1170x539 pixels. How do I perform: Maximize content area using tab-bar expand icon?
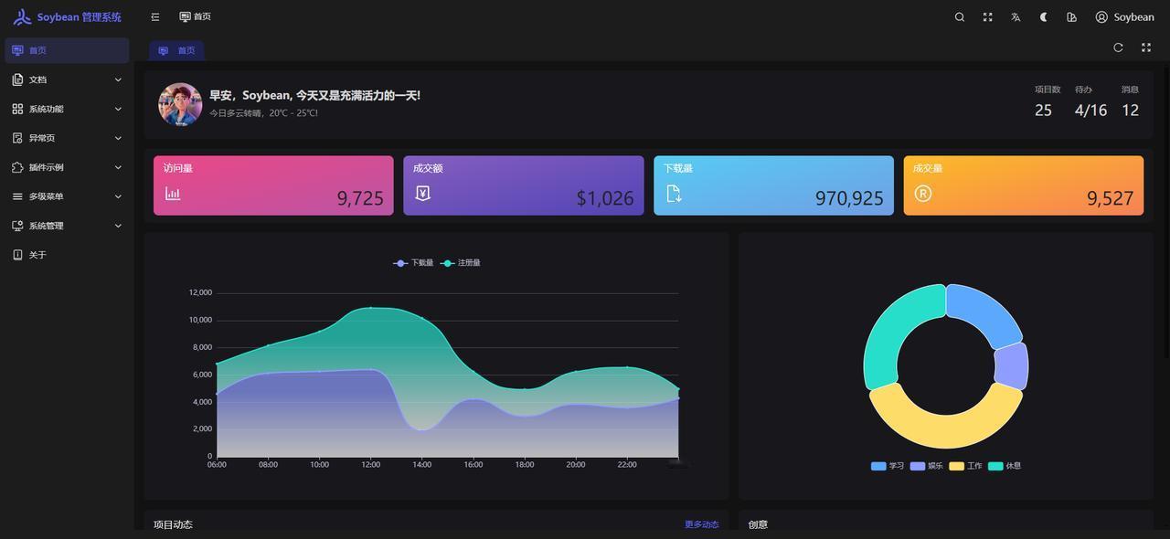click(1146, 48)
